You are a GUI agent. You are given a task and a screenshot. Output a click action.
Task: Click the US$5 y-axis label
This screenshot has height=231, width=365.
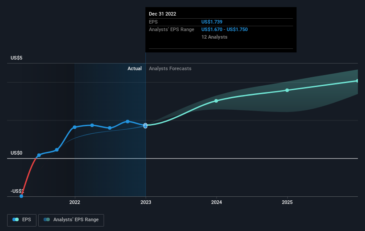[x=16, y=58]
